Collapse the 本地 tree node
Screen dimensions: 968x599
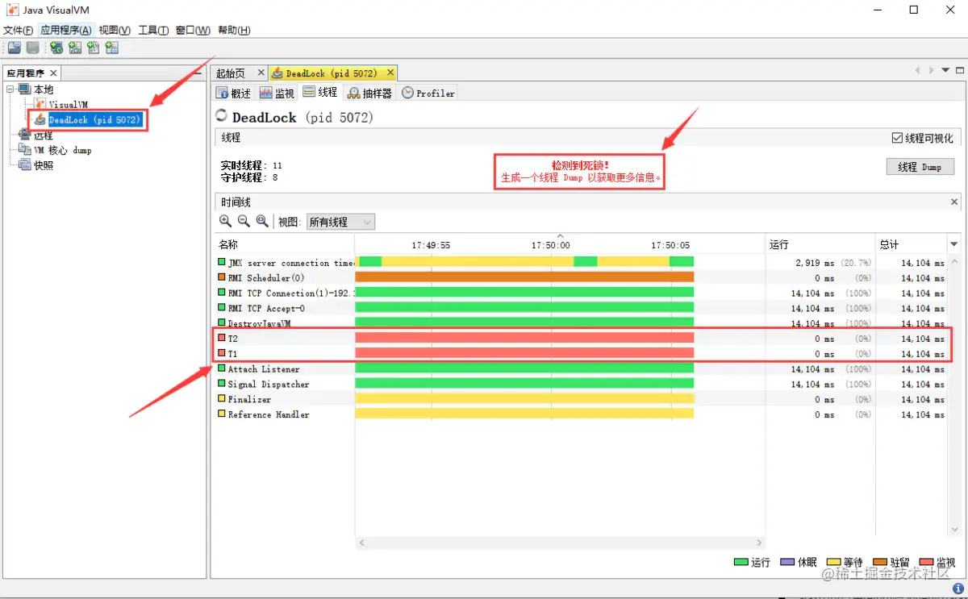click(x=10, y=89)
